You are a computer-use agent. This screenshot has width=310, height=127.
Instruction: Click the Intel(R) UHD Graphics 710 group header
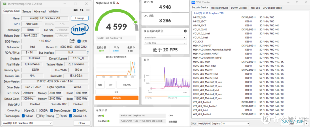coord(209,13)
